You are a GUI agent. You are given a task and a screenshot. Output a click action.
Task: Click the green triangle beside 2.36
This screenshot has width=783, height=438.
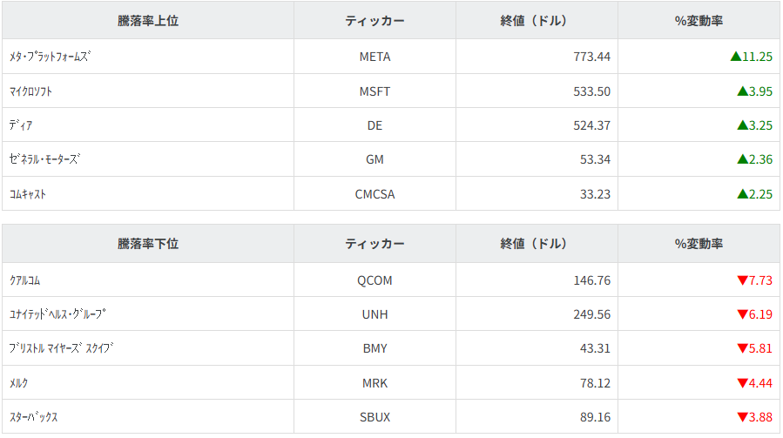742,159
